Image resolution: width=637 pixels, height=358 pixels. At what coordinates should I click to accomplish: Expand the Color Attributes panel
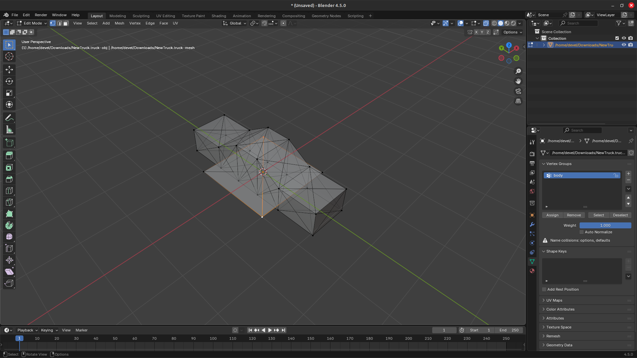(544, 309)
